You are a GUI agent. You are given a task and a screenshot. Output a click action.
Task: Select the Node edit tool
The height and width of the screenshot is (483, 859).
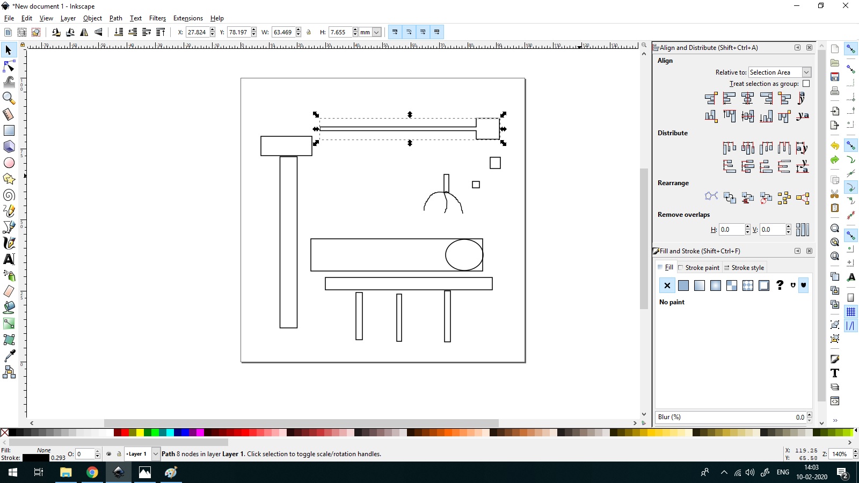pyautogui.click(x=9, y=66)
